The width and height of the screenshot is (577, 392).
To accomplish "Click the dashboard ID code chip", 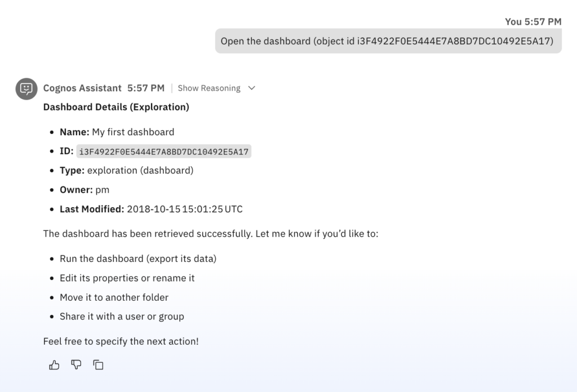I will (164, 151).
